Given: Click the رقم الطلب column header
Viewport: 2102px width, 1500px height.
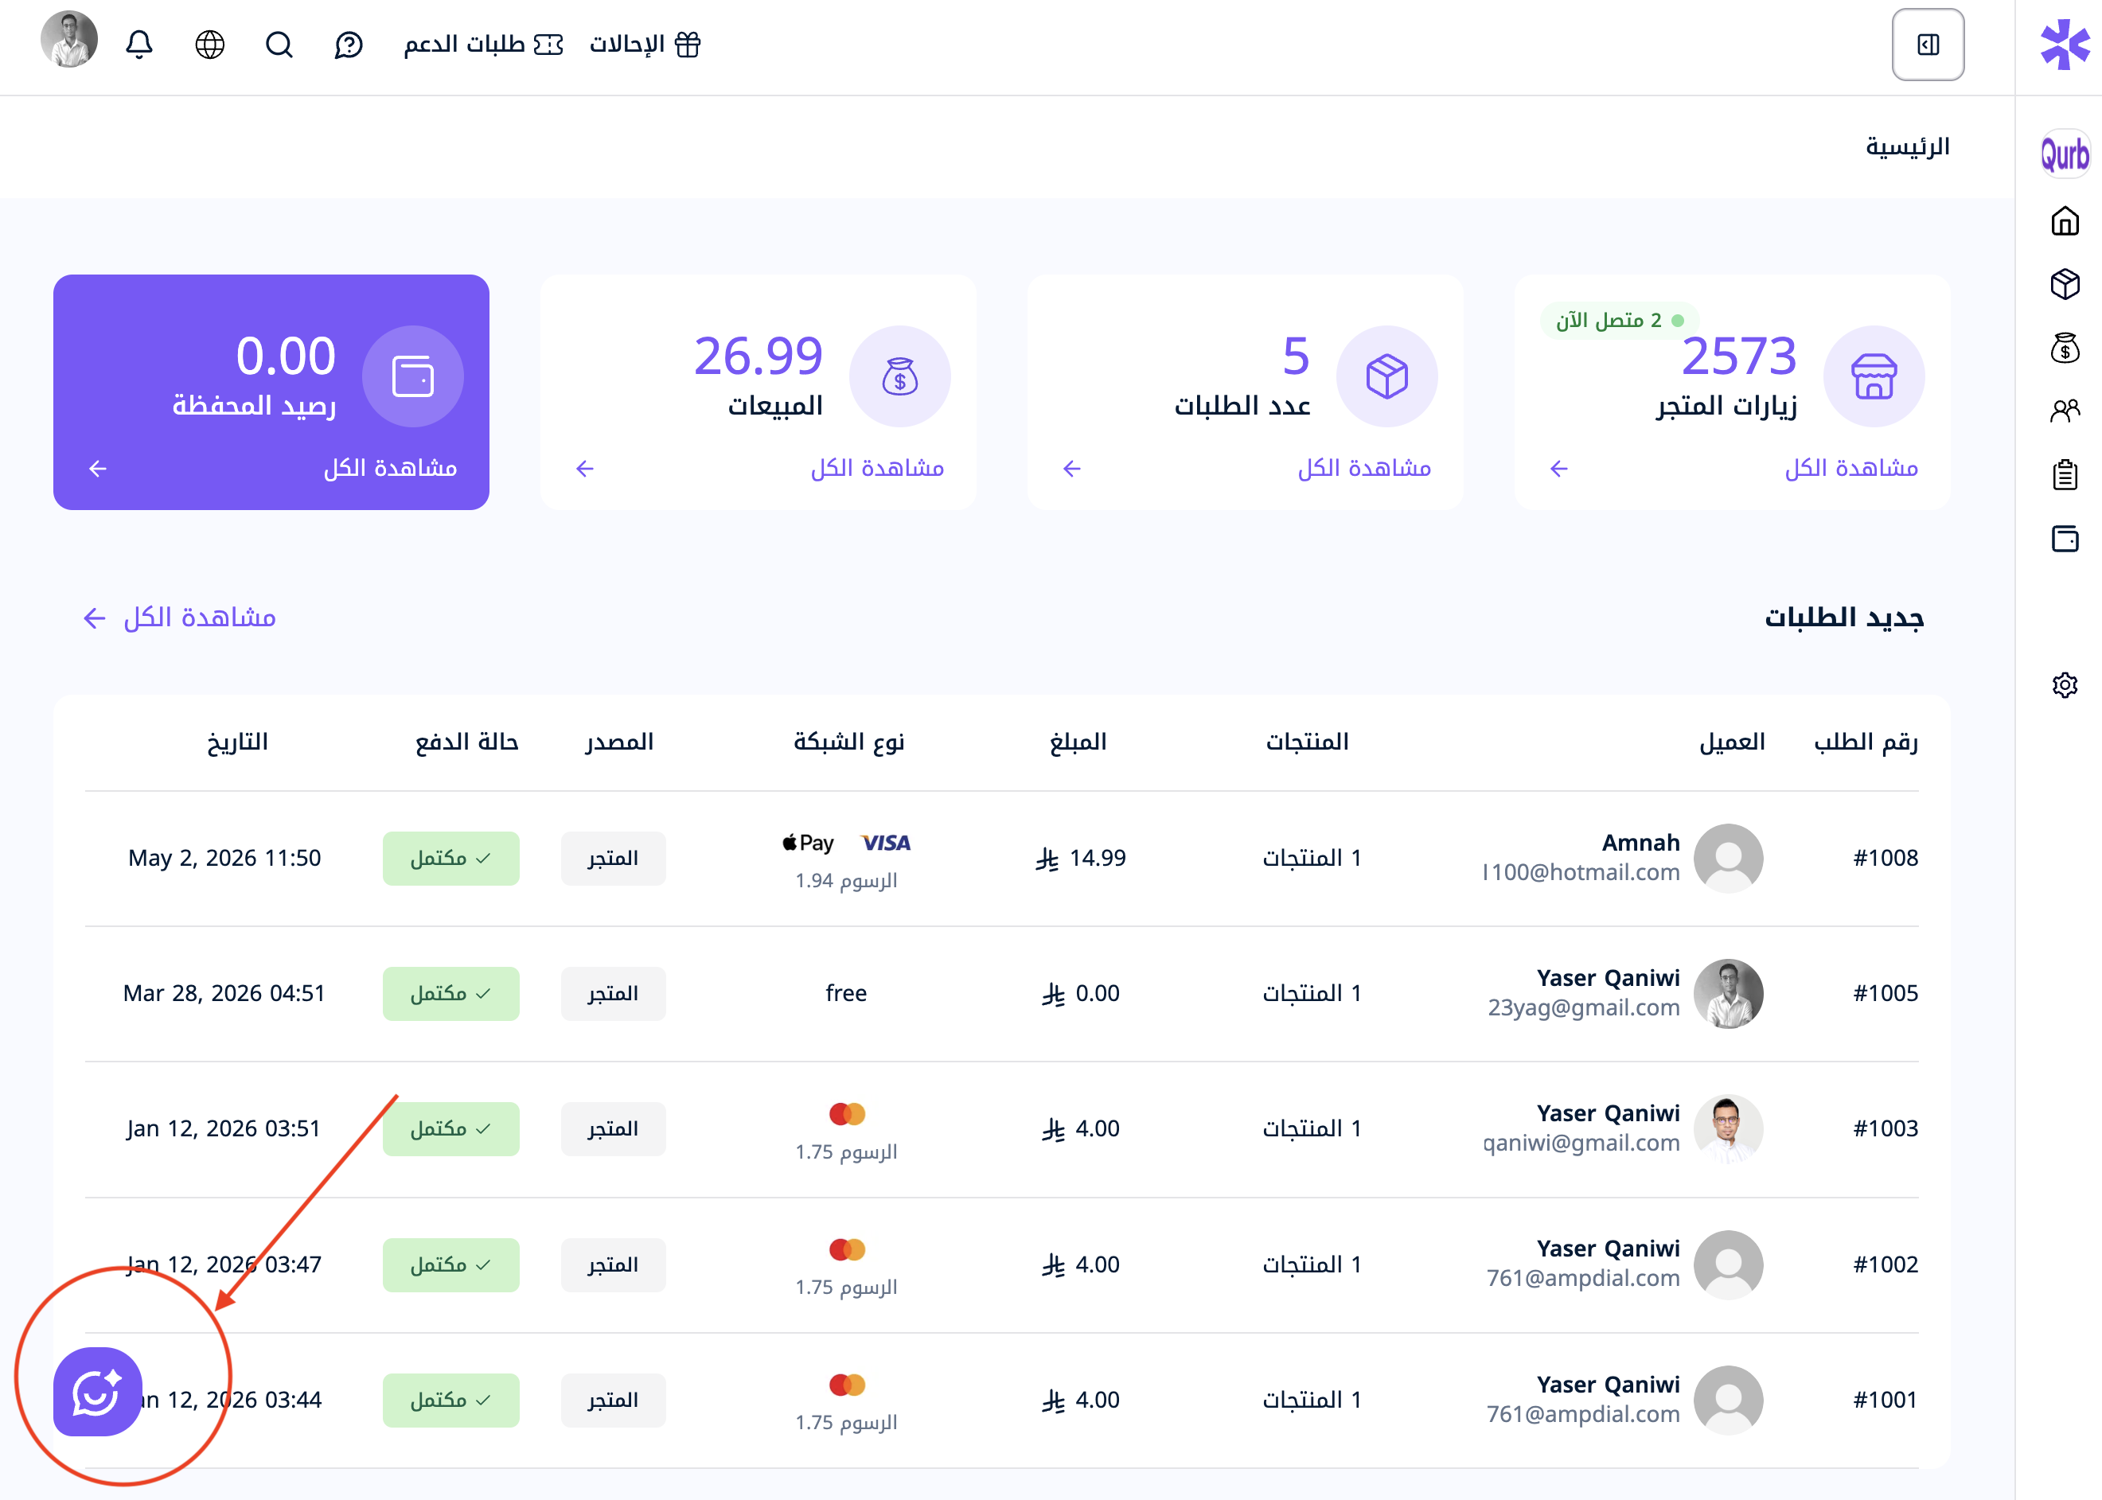Looking at the screenshot, I should point(1866,742).
